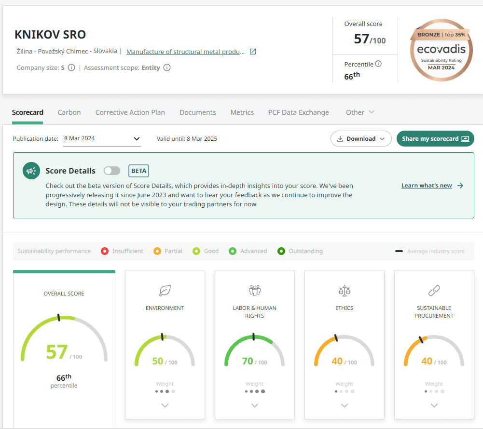
Task: Click the Sustainable Procurement 40/100 gauge
Action: point(434,350)
